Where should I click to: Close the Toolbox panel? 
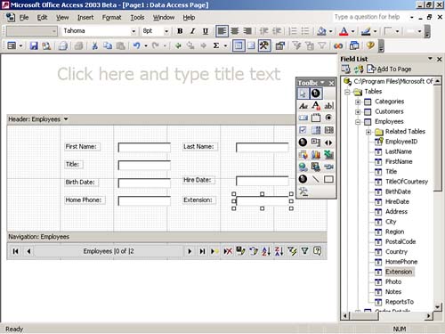[x=332, y=83]
